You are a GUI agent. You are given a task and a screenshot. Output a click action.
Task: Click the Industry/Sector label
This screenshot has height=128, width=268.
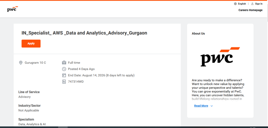click(29, 106)
